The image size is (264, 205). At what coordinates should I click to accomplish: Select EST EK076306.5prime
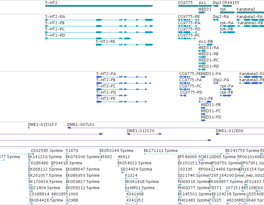[67, 160]
